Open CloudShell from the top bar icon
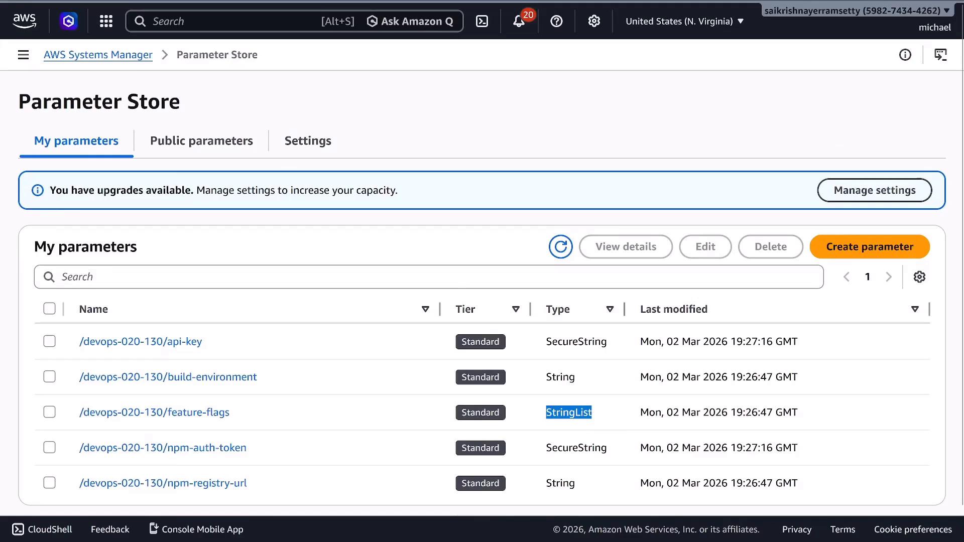 482,21
